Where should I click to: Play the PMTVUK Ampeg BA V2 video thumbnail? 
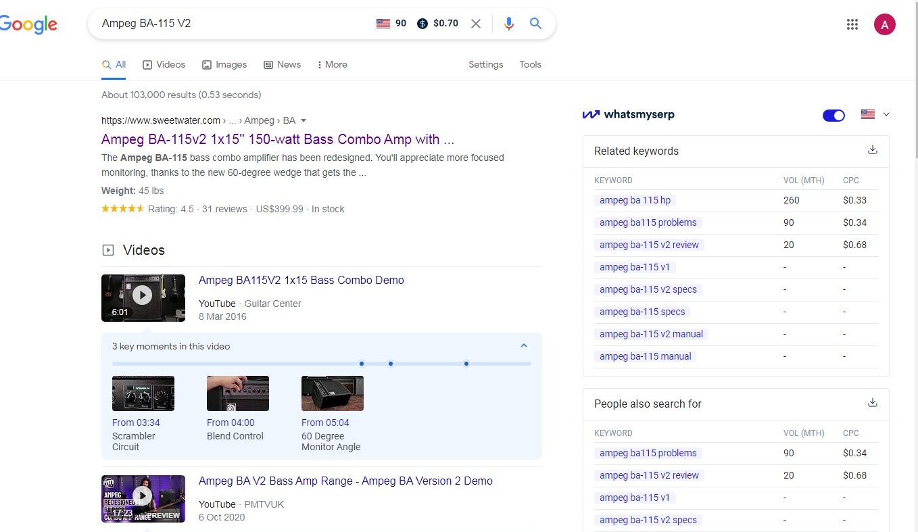(x=143, y=499)
